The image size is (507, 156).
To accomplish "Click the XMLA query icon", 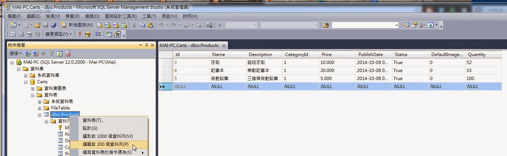I will coord(124,25).
